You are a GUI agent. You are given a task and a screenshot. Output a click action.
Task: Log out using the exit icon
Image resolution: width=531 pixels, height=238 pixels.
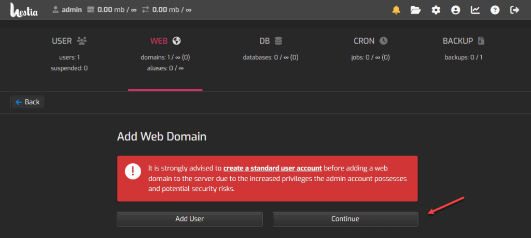514,10
